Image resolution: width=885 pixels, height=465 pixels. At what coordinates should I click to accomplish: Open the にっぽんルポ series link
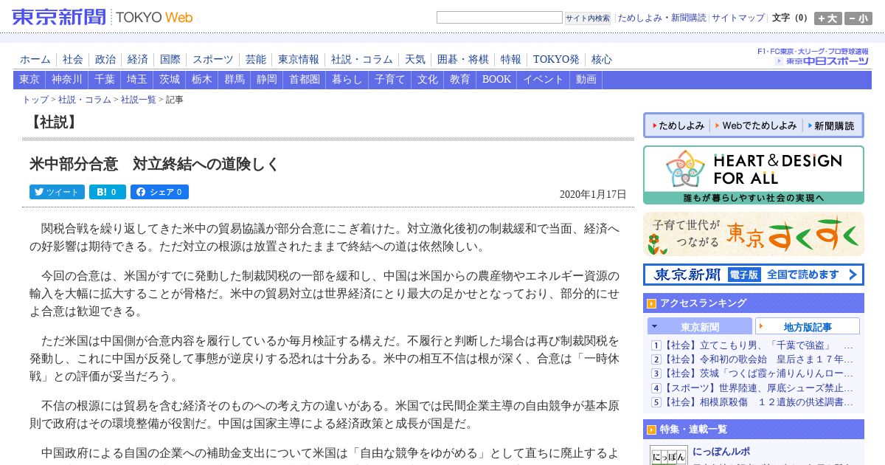[x=722, y=452]
